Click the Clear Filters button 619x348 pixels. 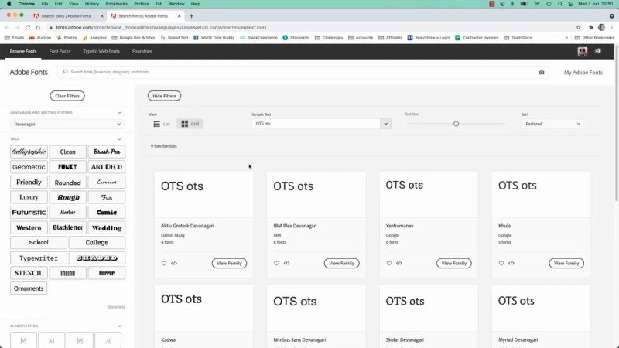coord(67,96)
